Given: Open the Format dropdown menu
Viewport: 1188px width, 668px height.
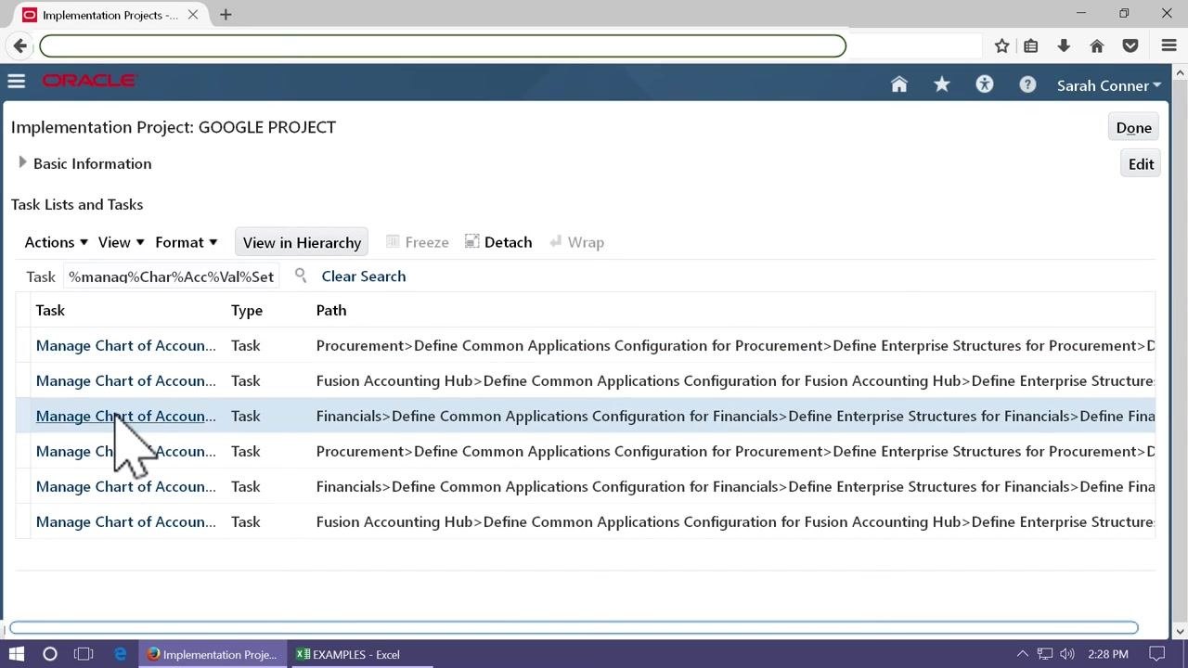Looking at the screenshot, I should (187, 242).
